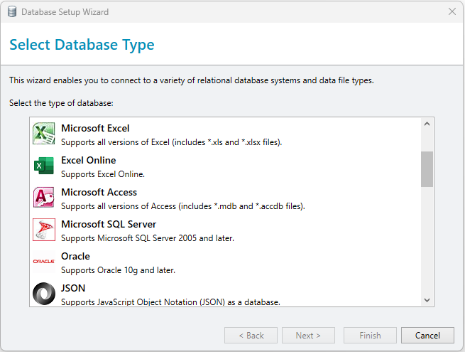465x352 pixels.
Task: Click 'Supports all versions of Excel' description
Action: tap(171, 142)
